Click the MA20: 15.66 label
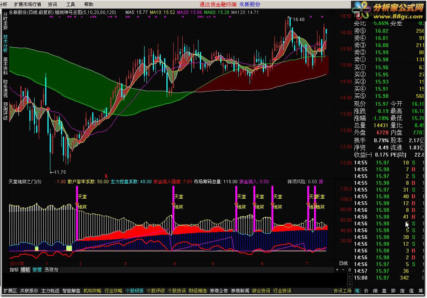 click(x=189, y=12)
